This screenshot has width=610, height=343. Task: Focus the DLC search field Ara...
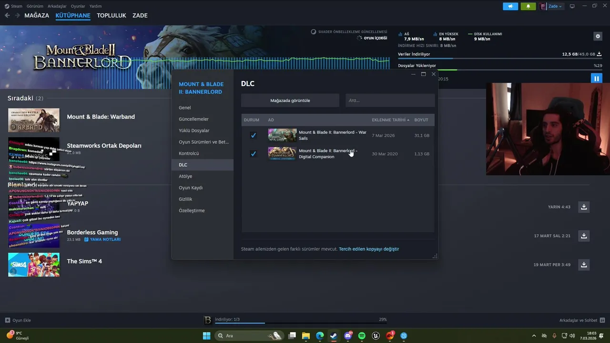pyautogui.click(x=390, y=101)
